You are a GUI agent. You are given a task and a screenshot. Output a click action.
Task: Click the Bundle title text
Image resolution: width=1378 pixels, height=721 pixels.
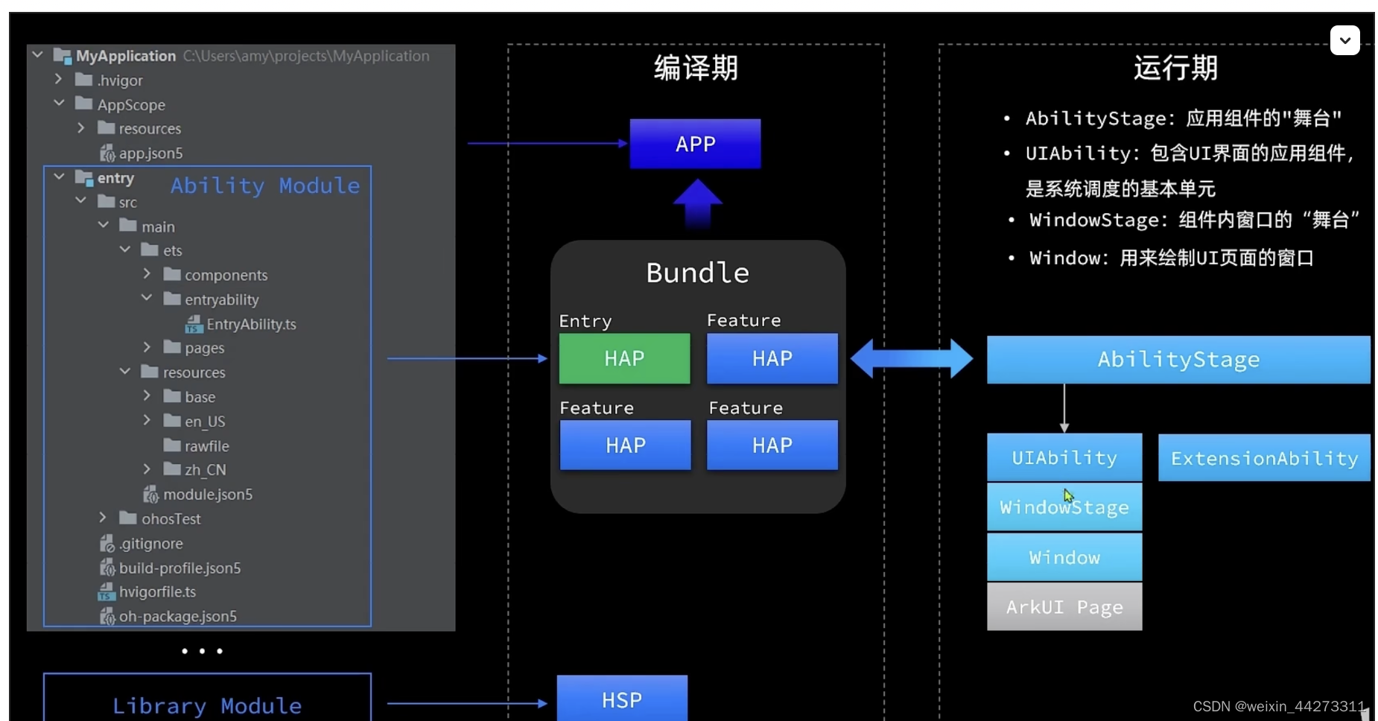(x=697, y=273)
